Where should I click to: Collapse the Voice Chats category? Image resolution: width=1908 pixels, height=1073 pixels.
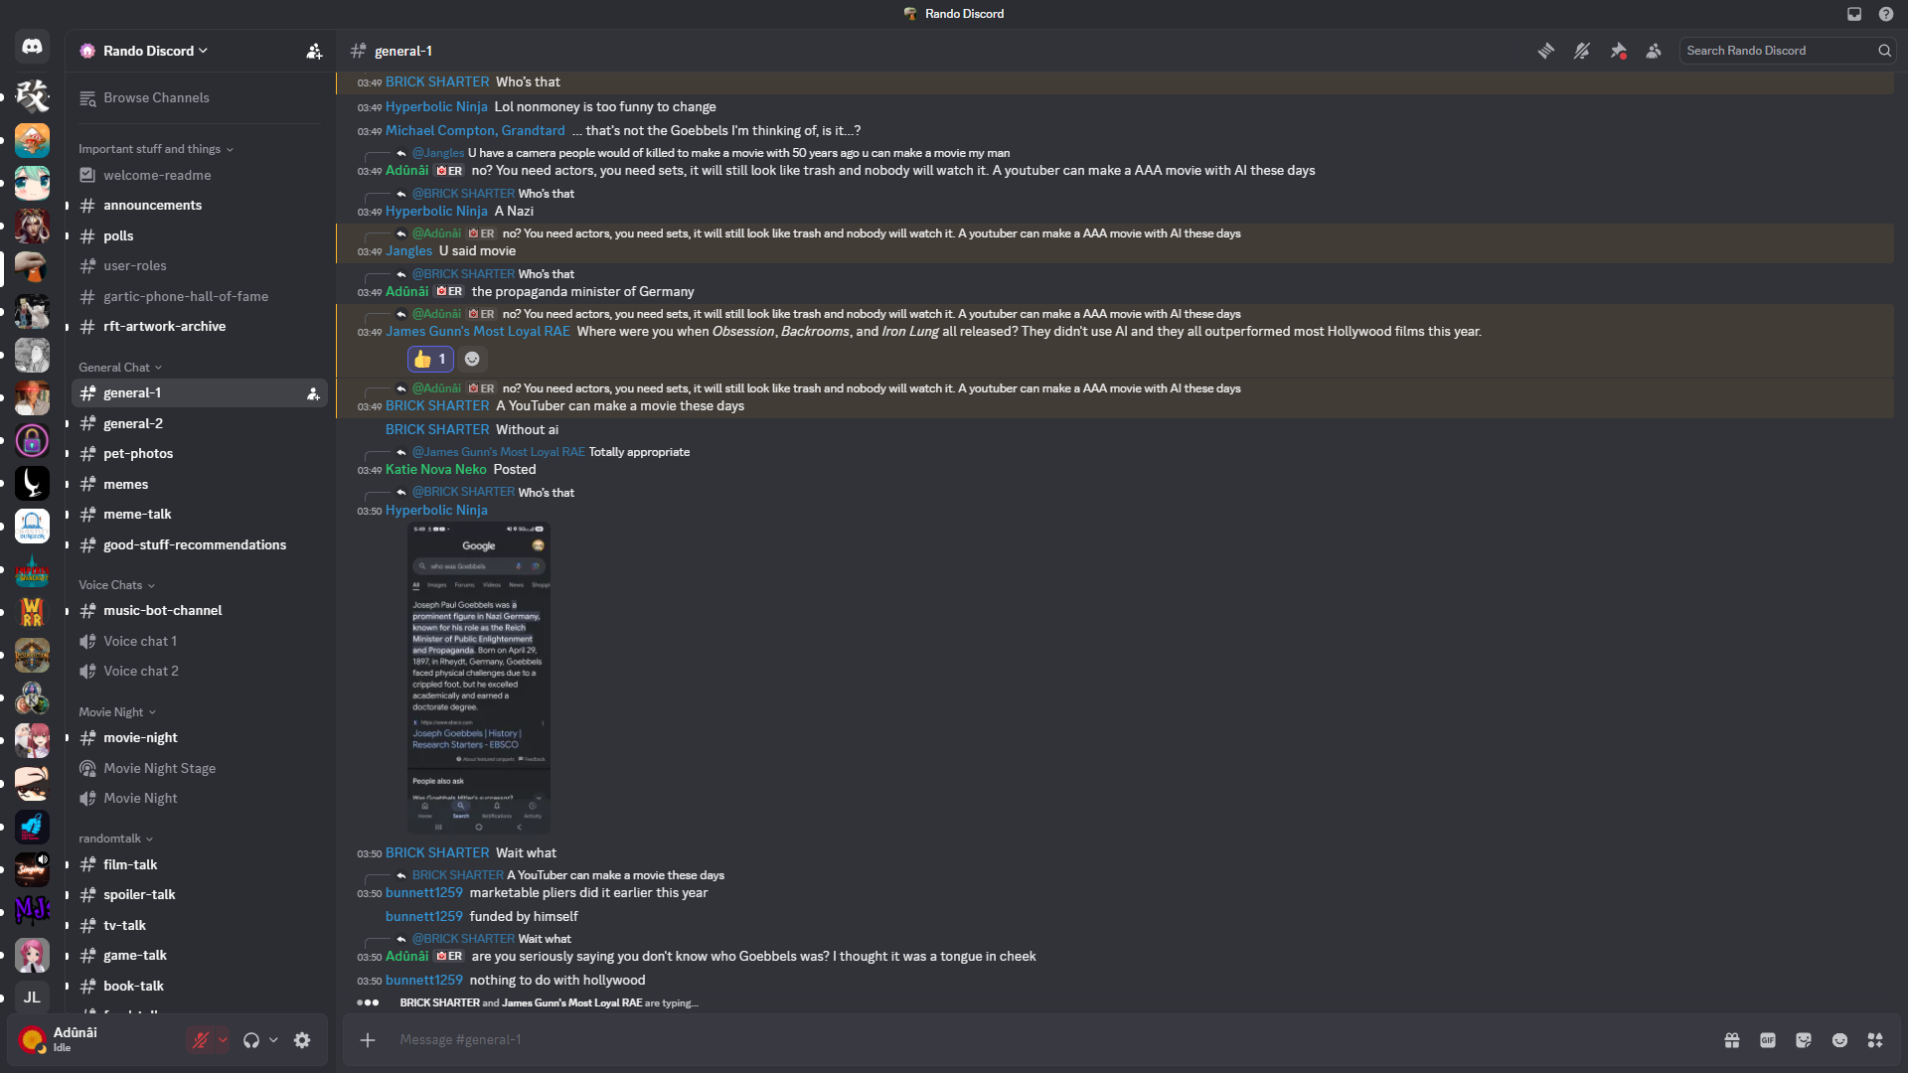coord(116,585)
